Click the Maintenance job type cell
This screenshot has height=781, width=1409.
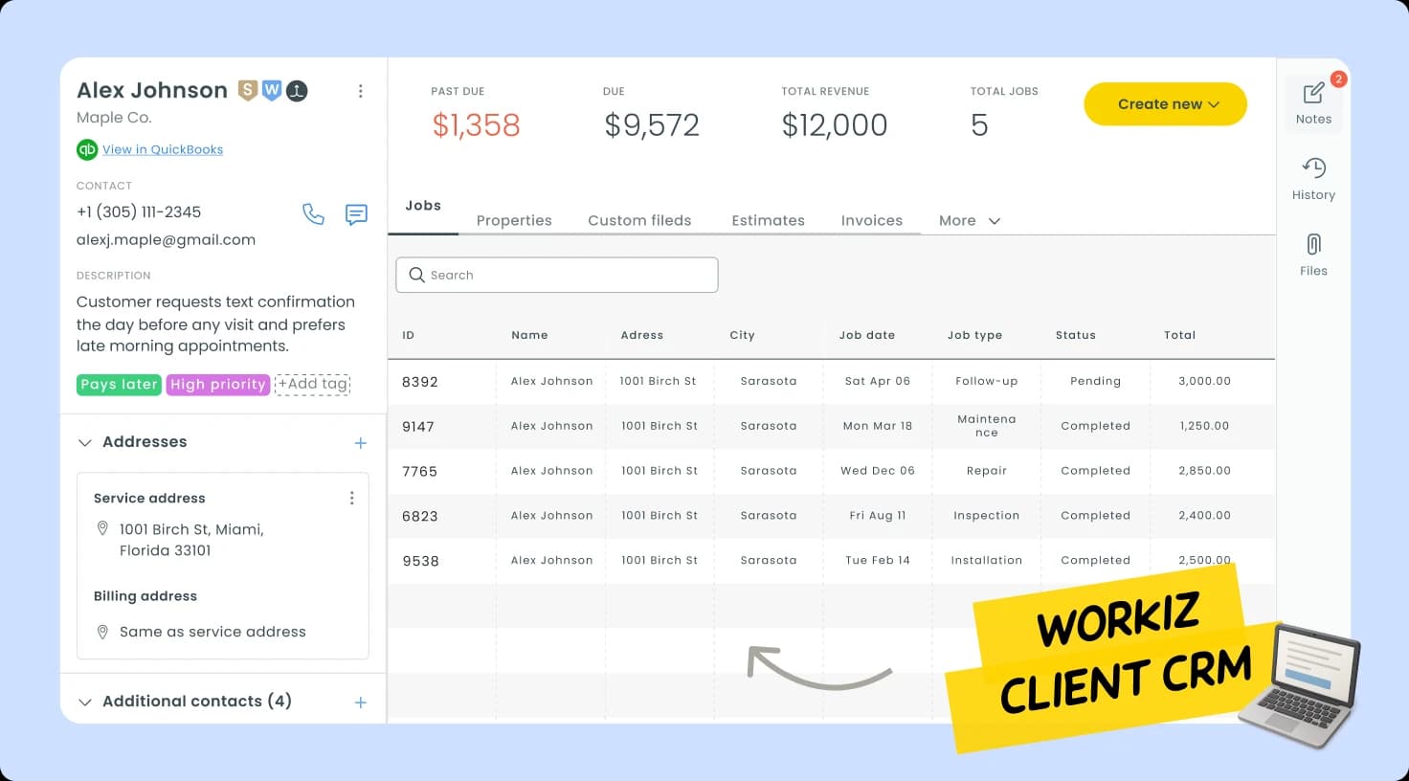pyautogui.click(x=987, y=426)
